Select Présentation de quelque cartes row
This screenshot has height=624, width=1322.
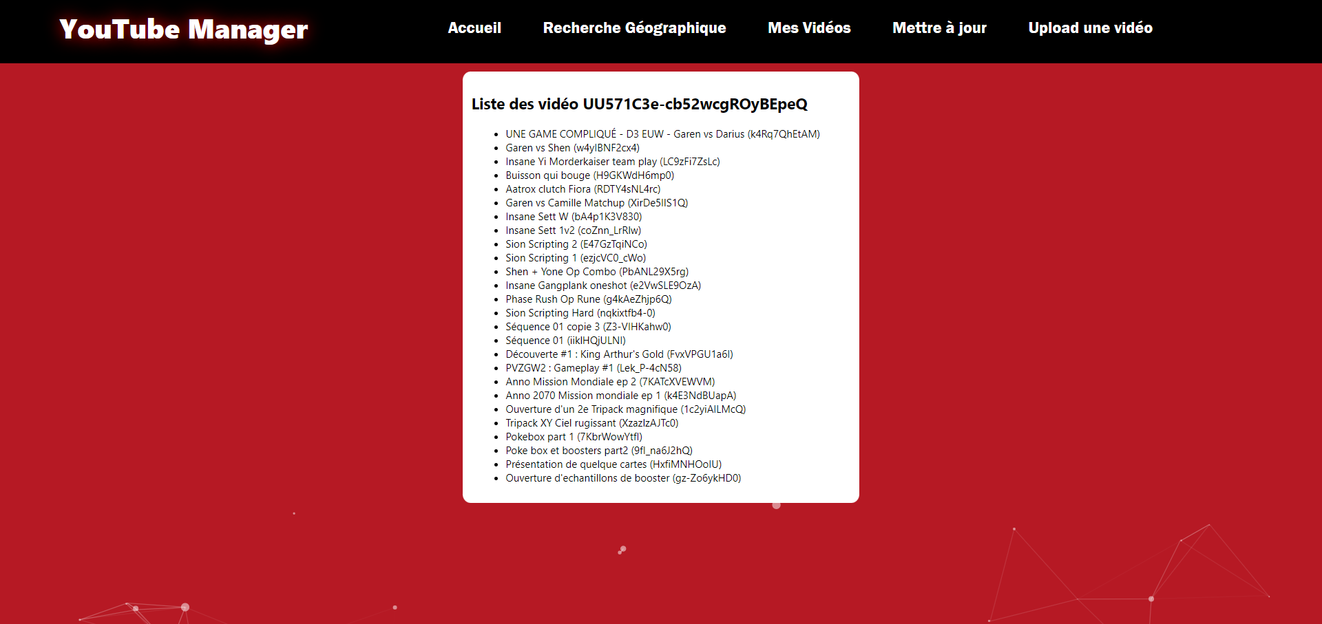coord(613,464)
